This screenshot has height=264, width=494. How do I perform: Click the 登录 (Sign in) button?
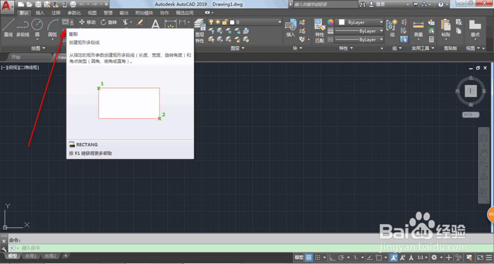point(380,4)
